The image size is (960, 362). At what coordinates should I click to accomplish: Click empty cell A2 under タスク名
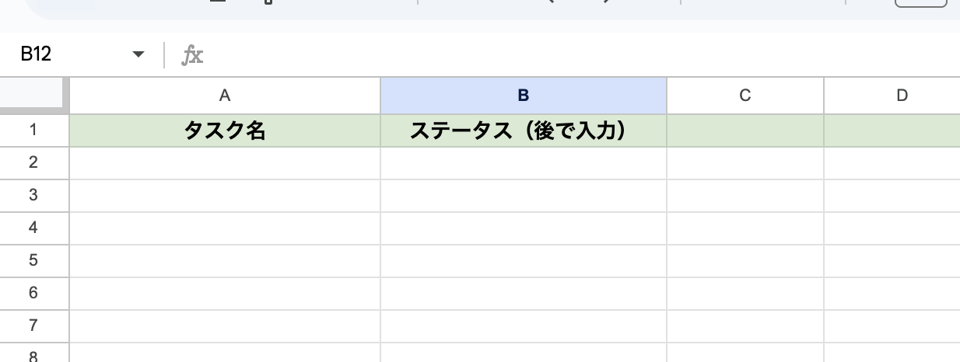225,163
